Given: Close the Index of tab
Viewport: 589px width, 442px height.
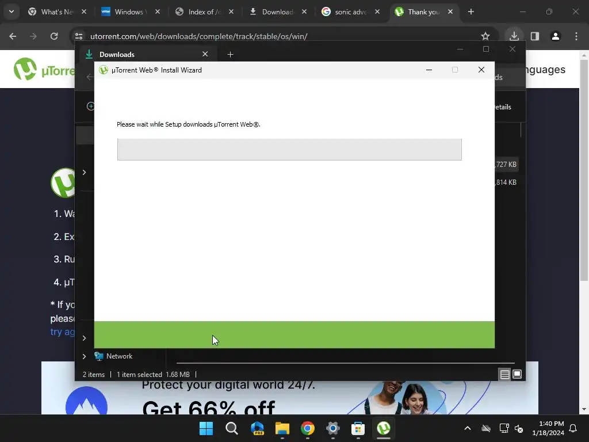Looking at the screenshot, I should [x=231, y=12].
